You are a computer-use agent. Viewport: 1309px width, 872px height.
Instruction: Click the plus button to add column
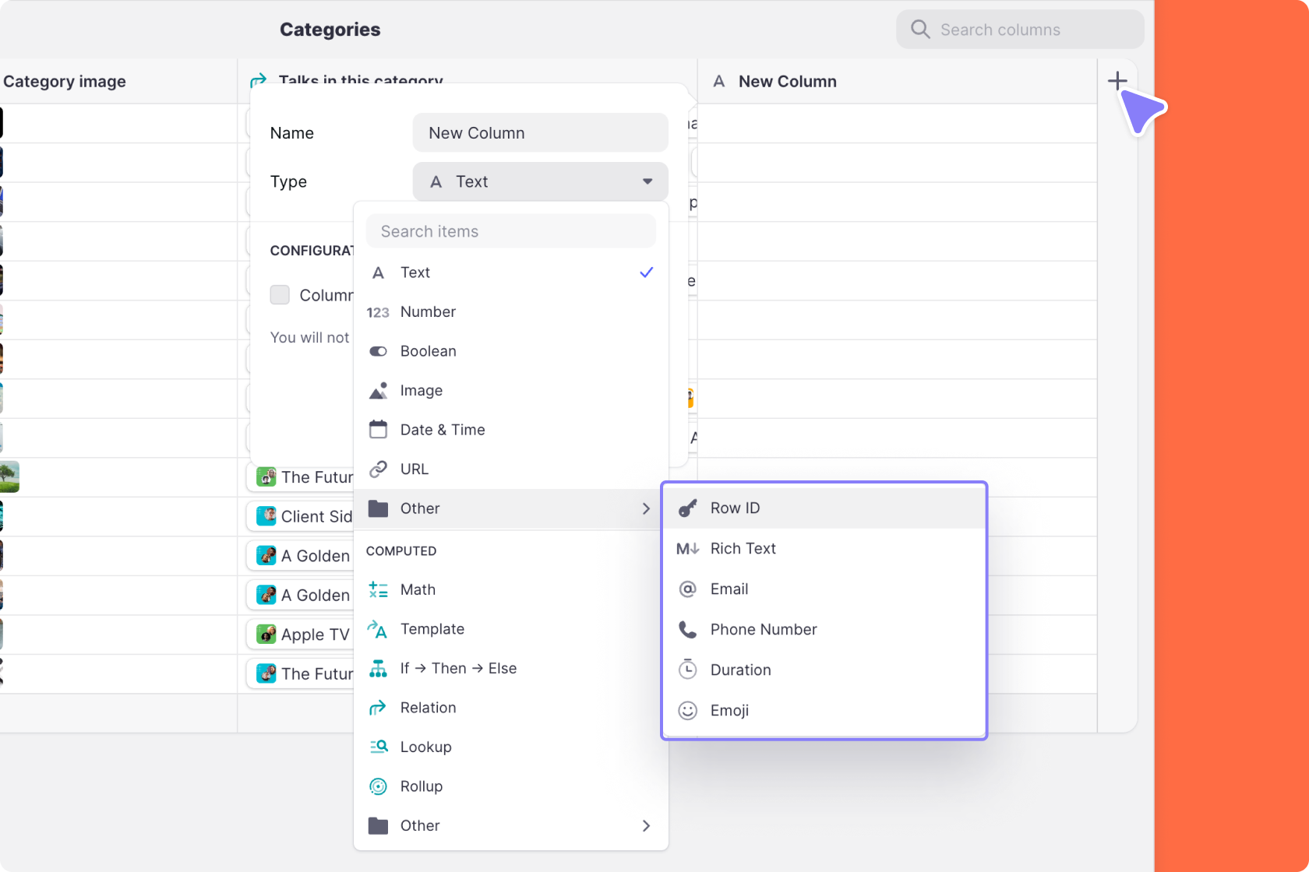coord(1117,80)
